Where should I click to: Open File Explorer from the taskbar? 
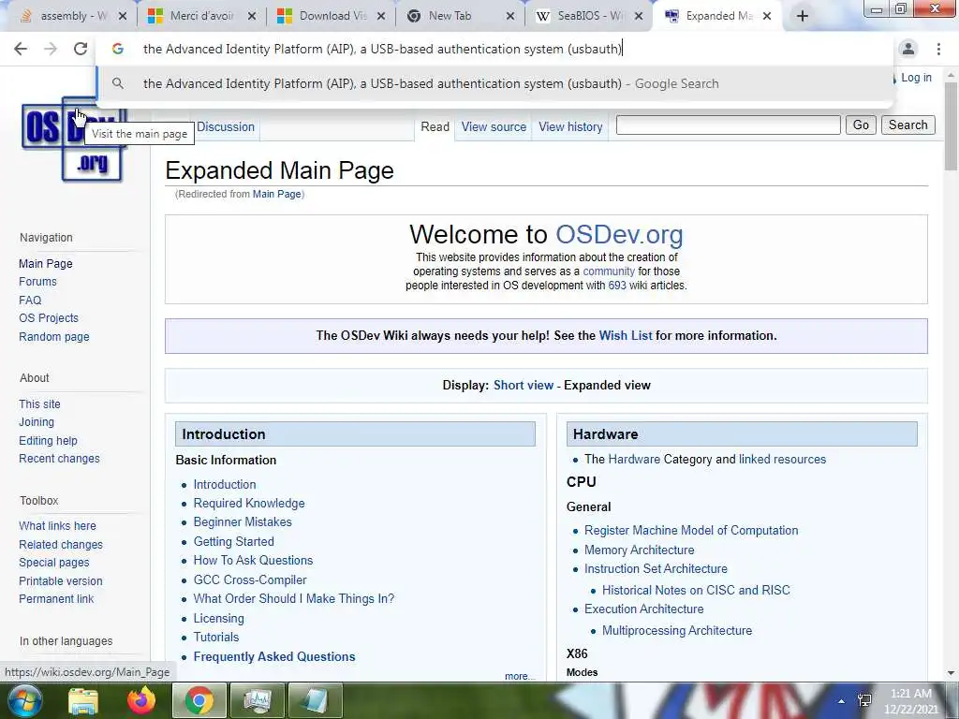(x=83, y=701)
